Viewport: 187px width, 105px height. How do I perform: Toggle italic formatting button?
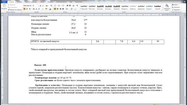[27, 9]
